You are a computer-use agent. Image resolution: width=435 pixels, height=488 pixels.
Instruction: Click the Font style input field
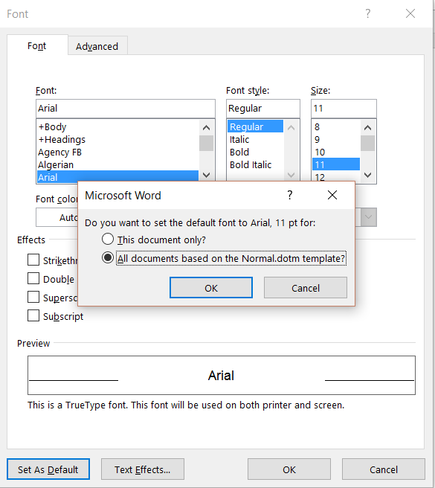coord(263,109)
